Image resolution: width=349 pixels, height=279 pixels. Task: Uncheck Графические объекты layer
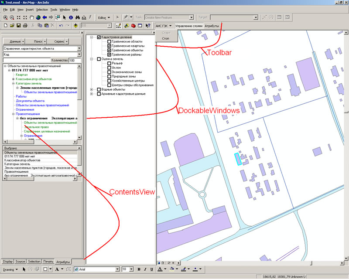(x=109, y=50)
